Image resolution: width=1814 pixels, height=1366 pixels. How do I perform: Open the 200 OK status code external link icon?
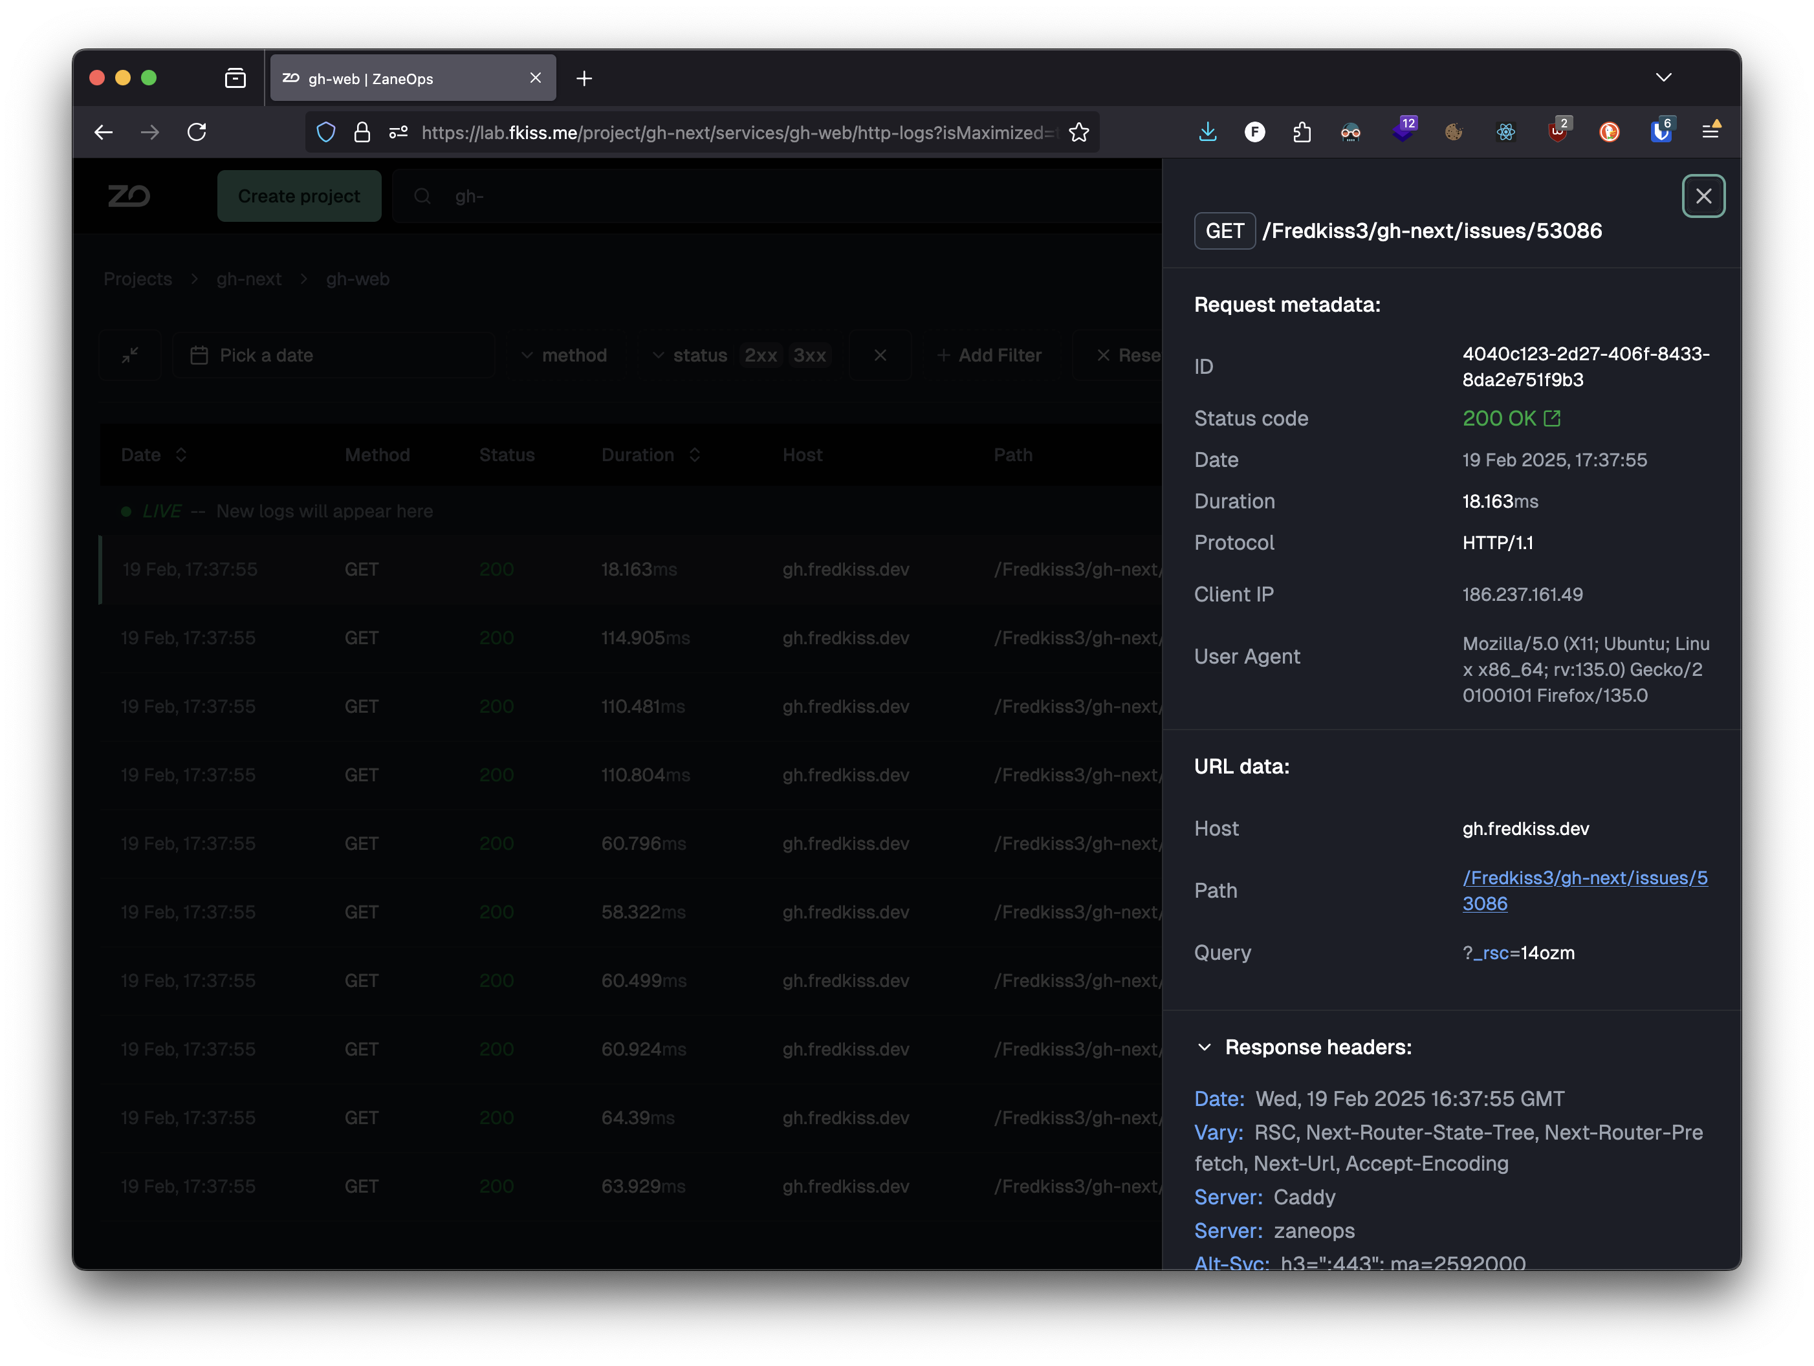coord(1551,418)
